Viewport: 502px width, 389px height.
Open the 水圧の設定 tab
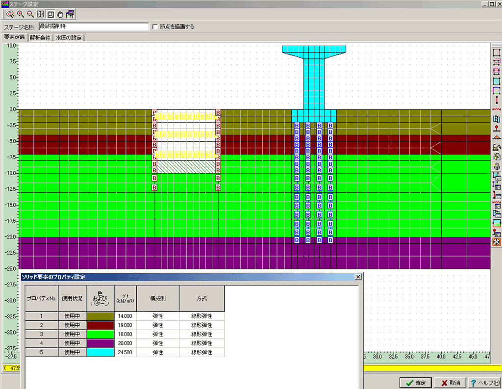pyautogui.click(x=69, y=38)
